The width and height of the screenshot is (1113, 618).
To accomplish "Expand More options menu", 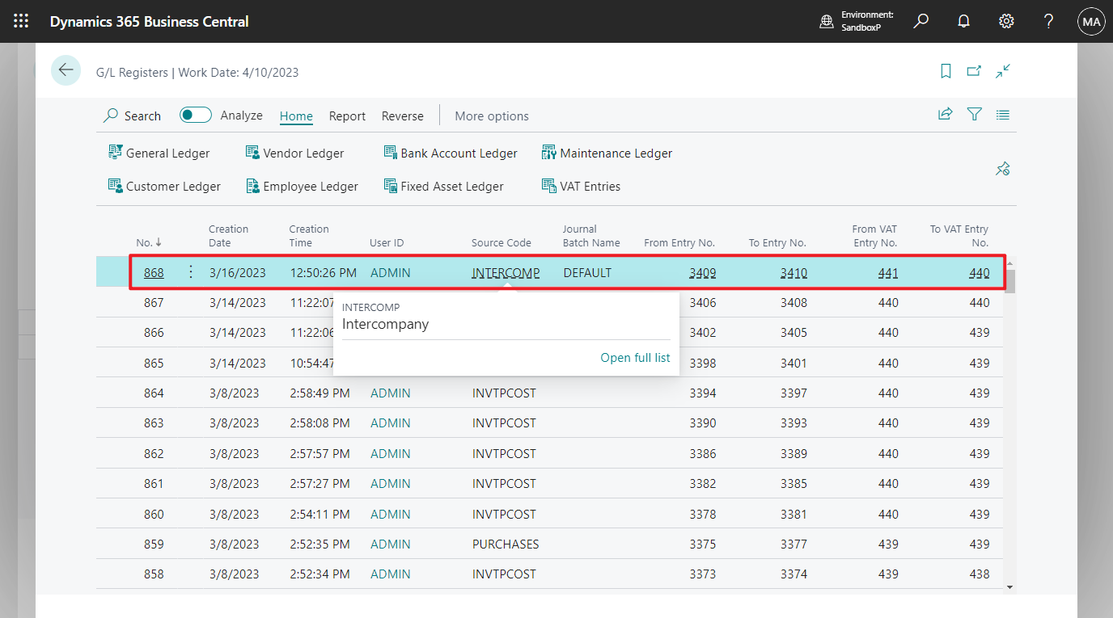I will (491, 116).
